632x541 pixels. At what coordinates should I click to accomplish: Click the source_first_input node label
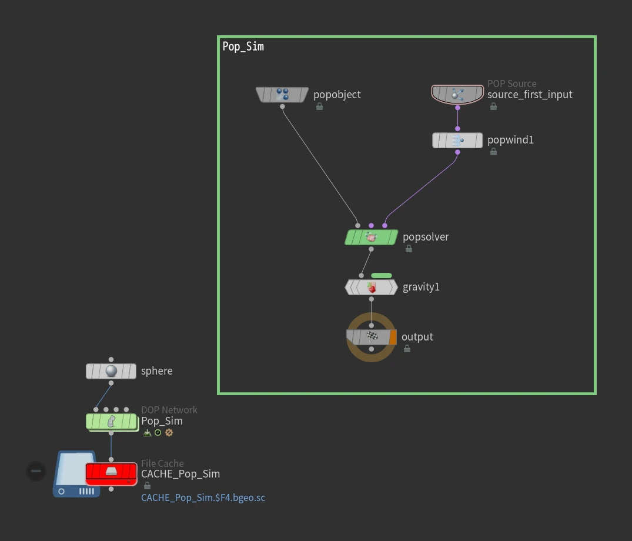pyautogui.click(x=530, y=95)
